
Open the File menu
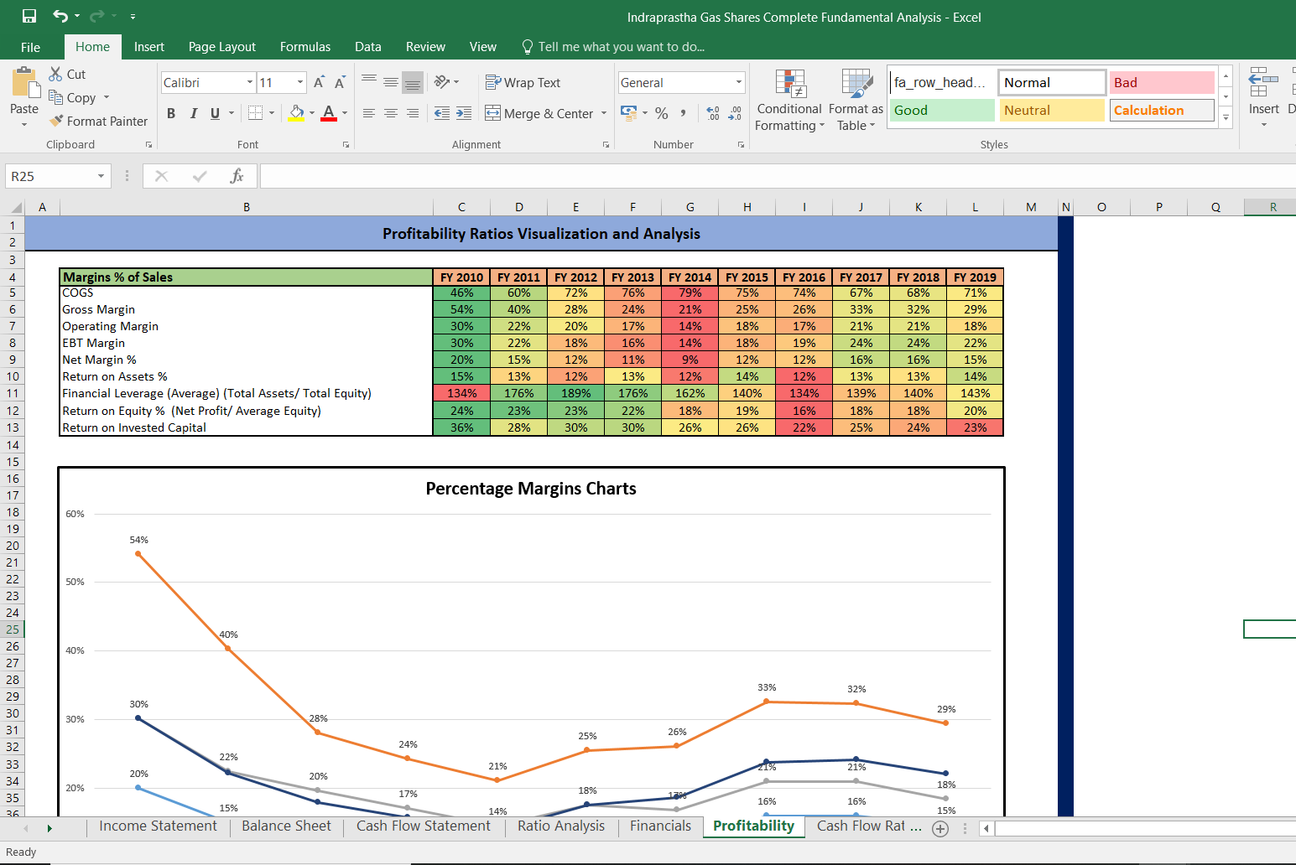tap(31, 47)
